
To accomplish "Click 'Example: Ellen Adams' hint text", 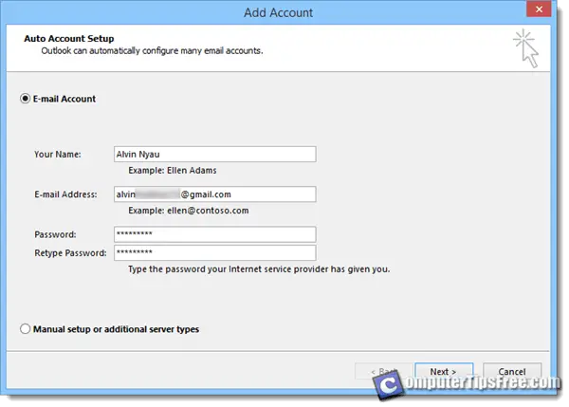I will click(x=173, y=170).
